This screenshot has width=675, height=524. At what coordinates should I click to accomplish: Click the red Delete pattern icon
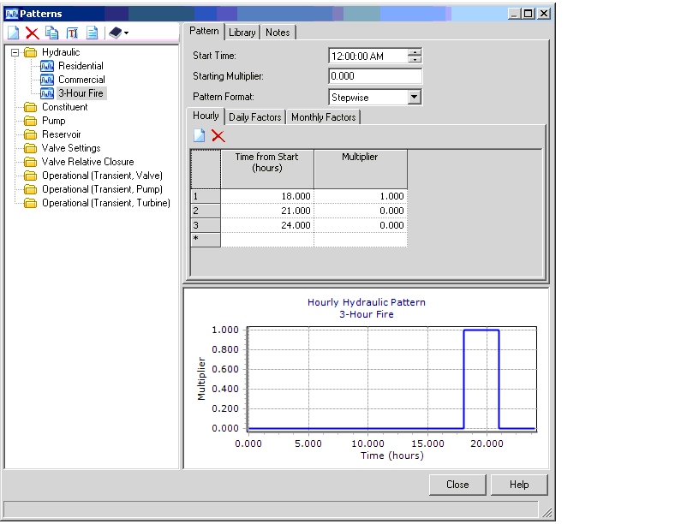tap(33, 33)
